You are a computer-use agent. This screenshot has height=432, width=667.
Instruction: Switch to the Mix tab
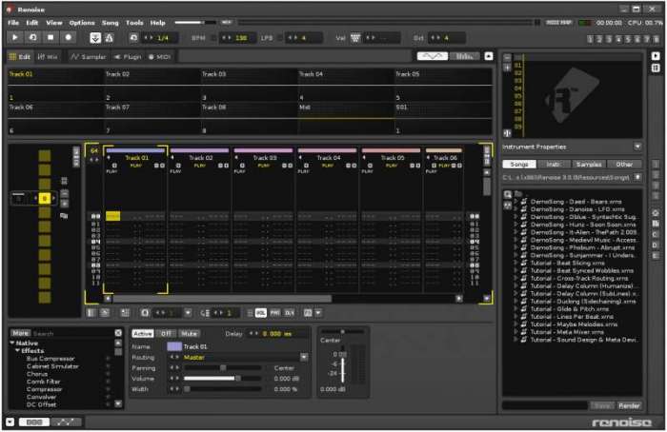(x=49, y=56)
